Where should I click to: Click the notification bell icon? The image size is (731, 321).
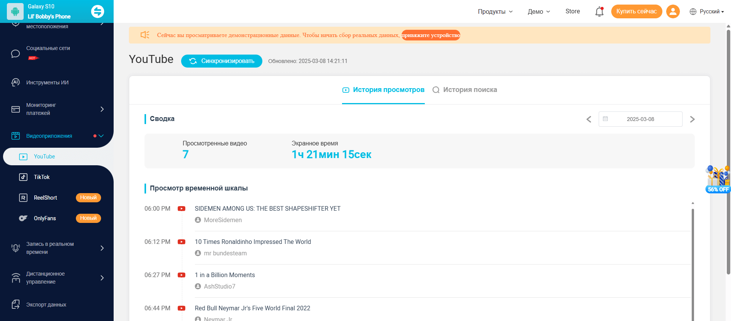click(x=599, y=12)
